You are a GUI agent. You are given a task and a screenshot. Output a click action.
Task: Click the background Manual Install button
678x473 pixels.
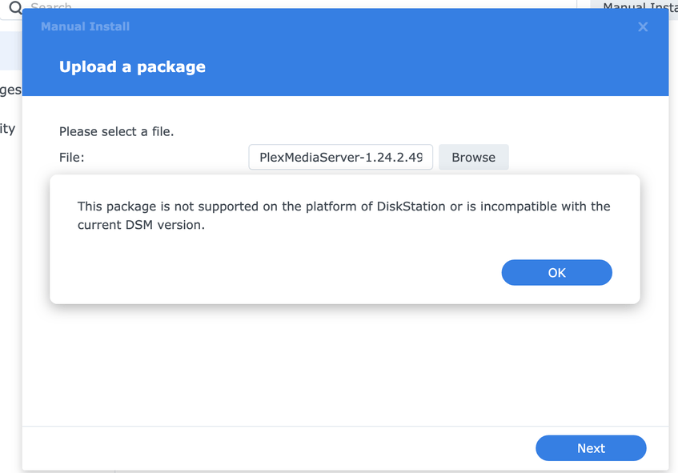coord(634,6)
